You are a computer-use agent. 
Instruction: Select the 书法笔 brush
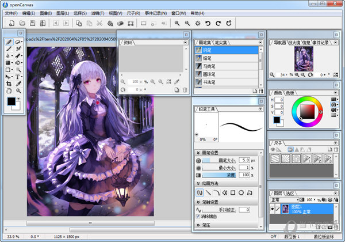[x=227, y=82]
